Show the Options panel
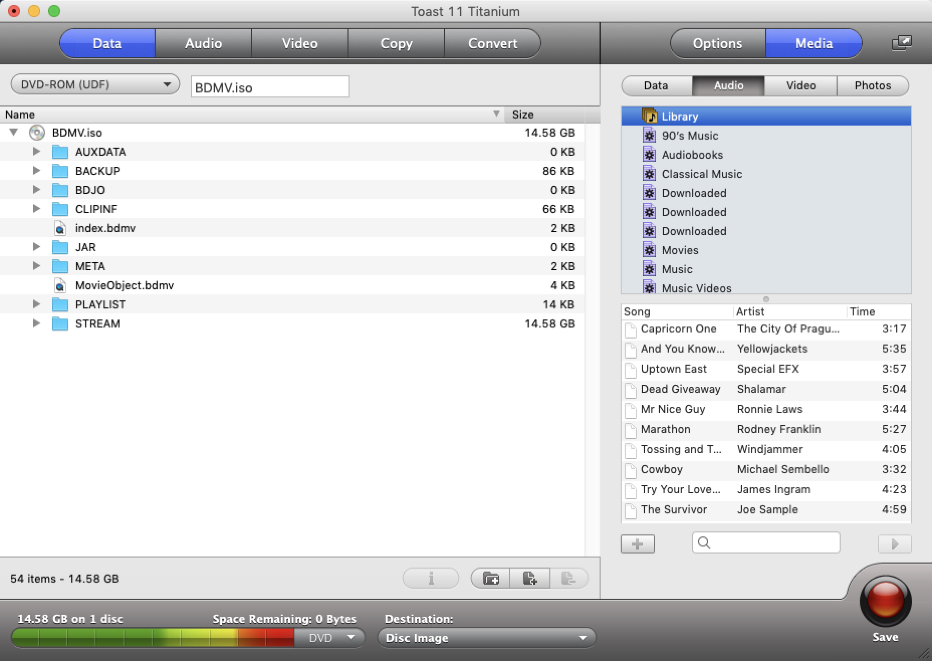This screenshot has height=661, width=932. 718,43
